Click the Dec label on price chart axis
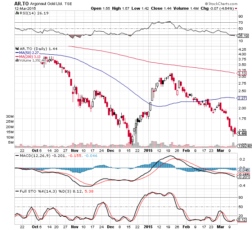Screen dimensions: 252x230 (111, 150)
